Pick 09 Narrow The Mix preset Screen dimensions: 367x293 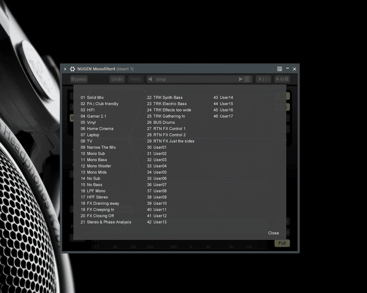coord(98,147)
